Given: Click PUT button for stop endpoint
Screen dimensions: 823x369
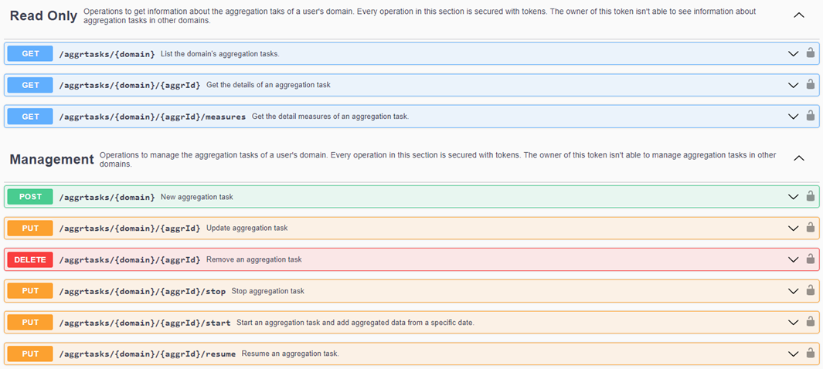Looking at the screenshot, I should (x=30, y=291).
